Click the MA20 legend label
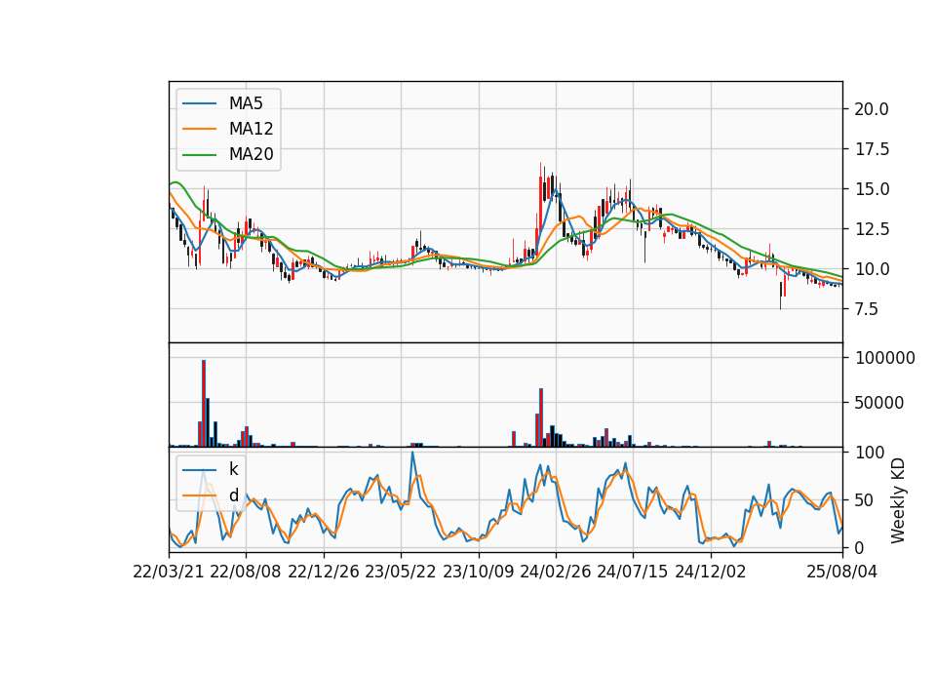936x673 pixels. coord(251,155)
